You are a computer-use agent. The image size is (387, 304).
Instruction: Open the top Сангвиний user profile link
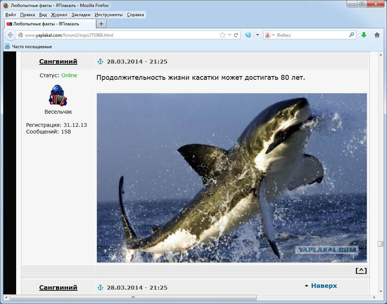pyautogui.click(x=58, y=62)
